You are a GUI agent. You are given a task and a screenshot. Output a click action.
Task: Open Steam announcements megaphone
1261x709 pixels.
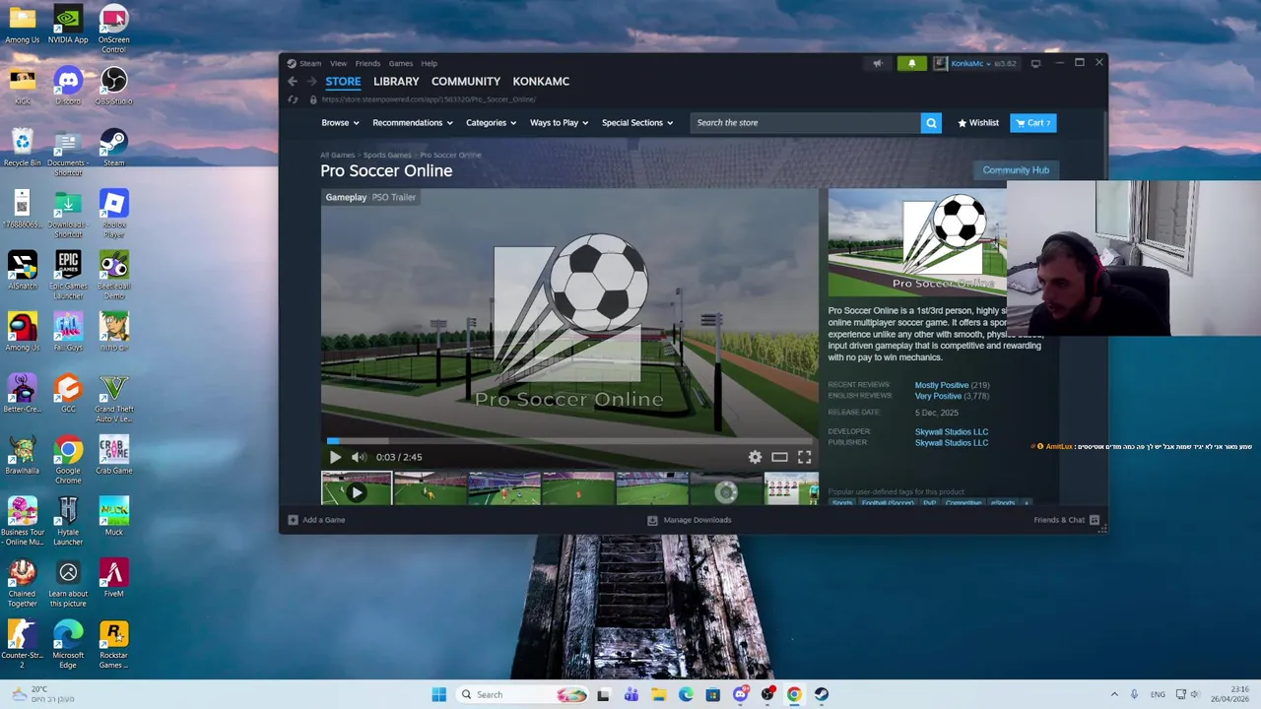point(877,64)
